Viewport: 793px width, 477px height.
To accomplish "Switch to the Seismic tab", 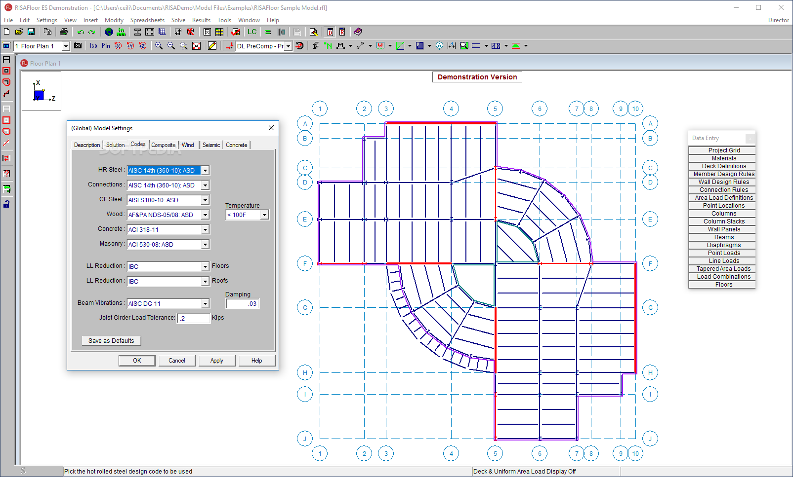I will [x=211, y=145].
